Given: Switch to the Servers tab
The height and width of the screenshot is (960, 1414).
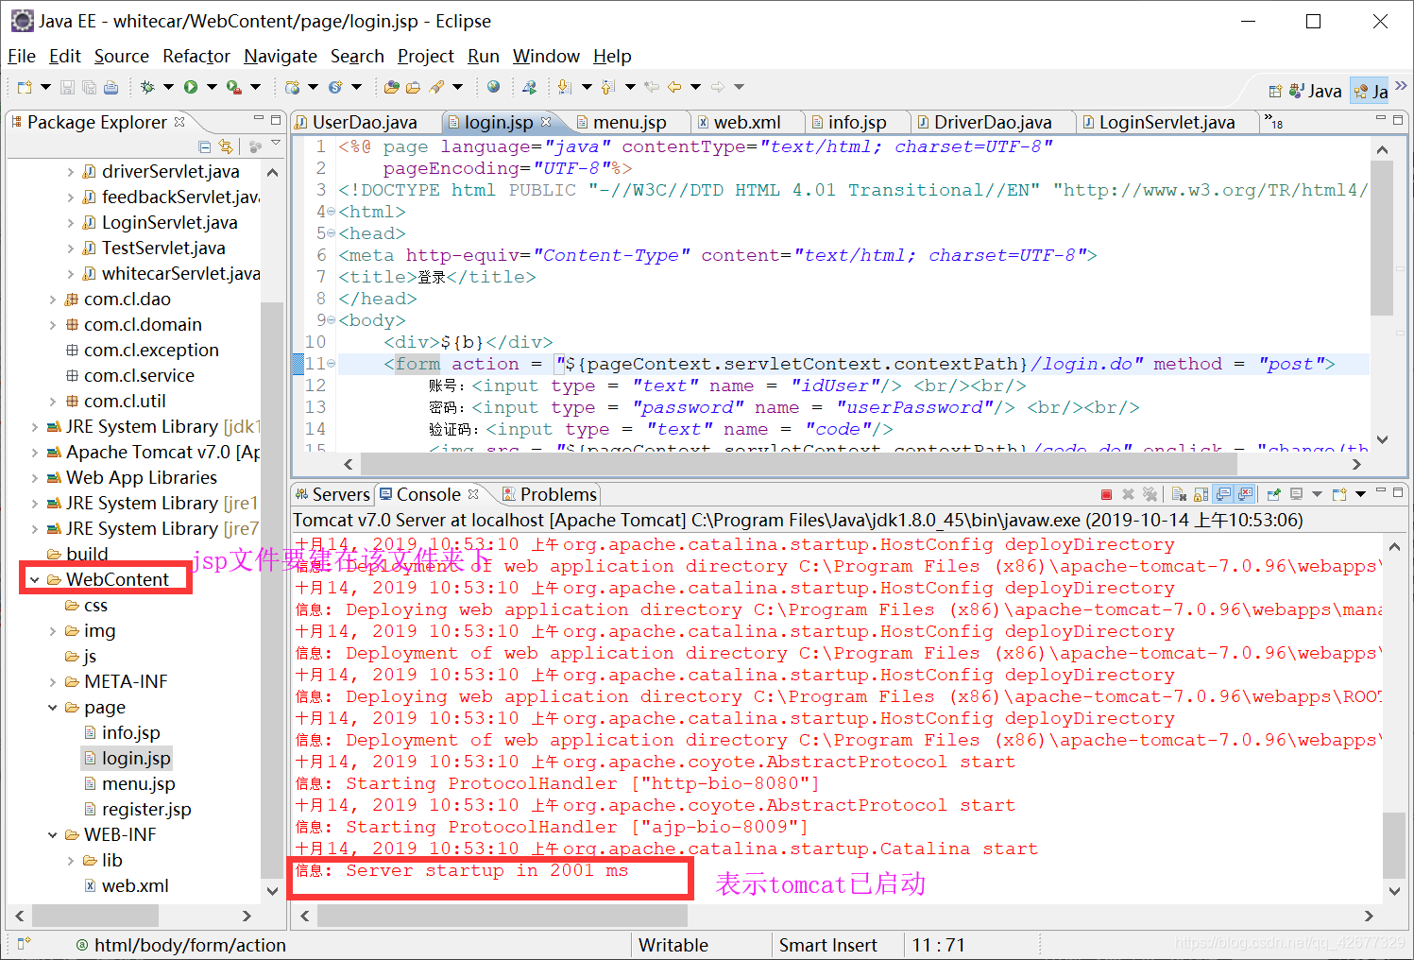Looking at the screenshot, I should pyautogui.click(x=332, y=494).
